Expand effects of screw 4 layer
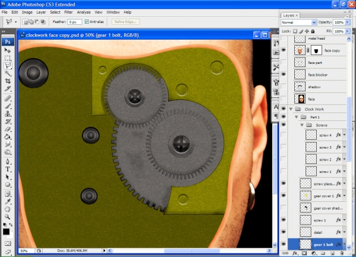 pos(344,135)
